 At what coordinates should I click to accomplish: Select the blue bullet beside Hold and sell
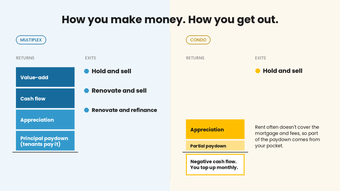tap(87, 71)
